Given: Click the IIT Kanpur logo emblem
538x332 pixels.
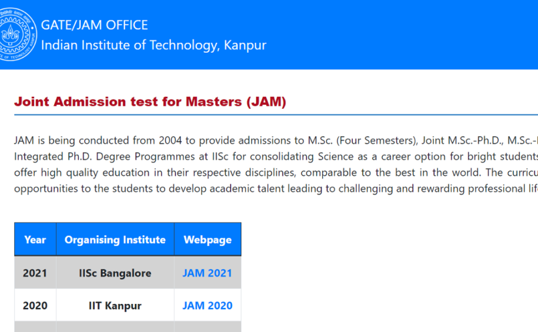Looking at the screenshot, I should 16,35.
